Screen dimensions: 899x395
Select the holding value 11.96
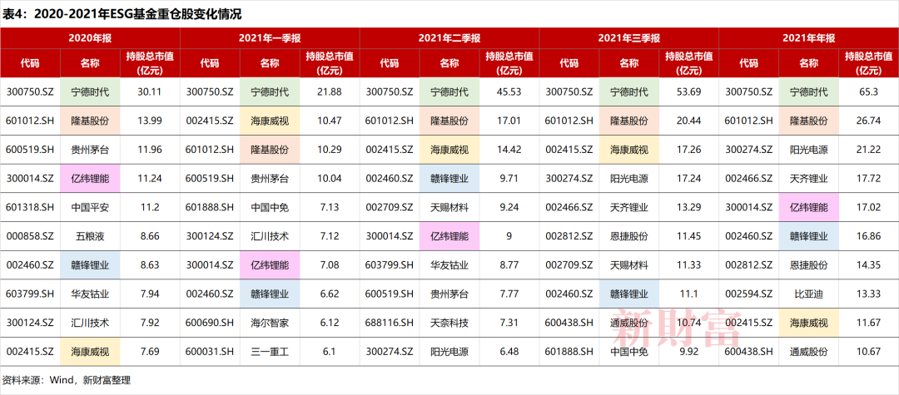[x=150, y=150]
